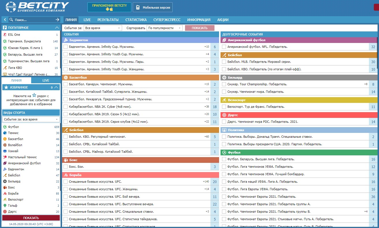Open the 'По популярности' sort dropdown

click(165, 28)
